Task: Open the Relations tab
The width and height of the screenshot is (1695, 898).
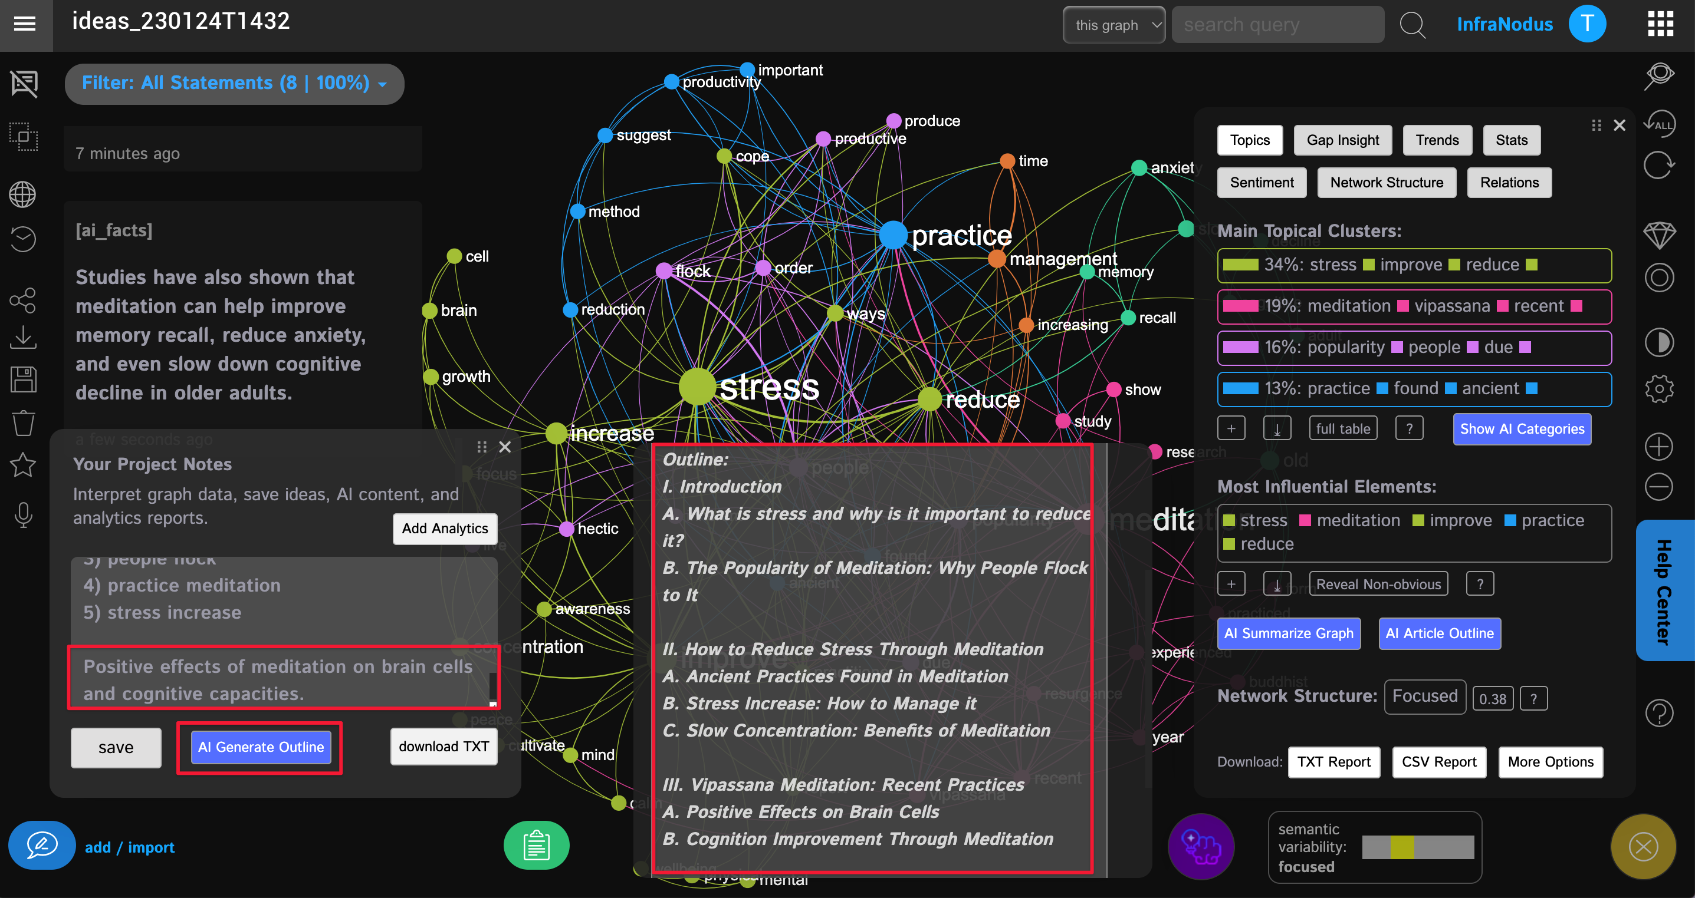Action: (x=1509, y=182)
